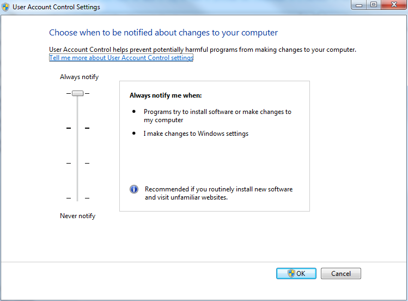Click the shield icon in the title bar
Screen dimensions: 408x301
[5, 7]
